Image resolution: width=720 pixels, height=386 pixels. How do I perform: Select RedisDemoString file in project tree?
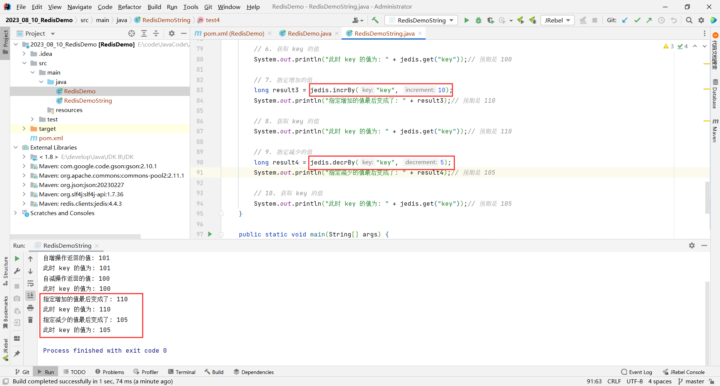tap(88, 100)
